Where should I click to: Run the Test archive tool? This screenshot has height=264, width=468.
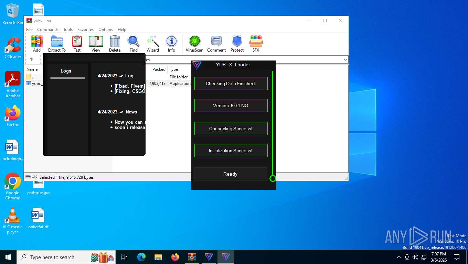tap(77, 44)
